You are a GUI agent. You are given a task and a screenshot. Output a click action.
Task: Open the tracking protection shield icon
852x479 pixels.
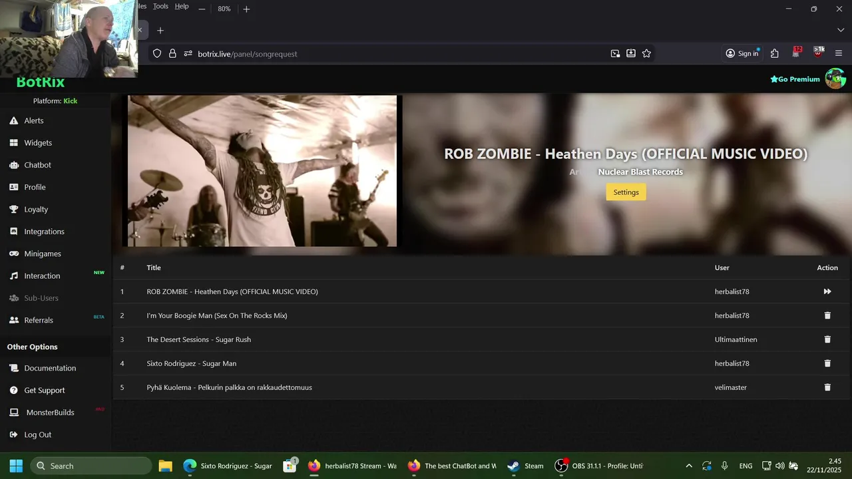pyautogui.click(x=157, y=54)
